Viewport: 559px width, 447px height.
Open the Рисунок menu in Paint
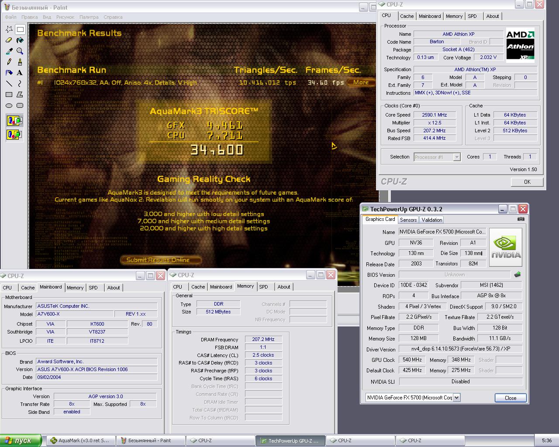pyautogui.click(x=65, y=17)
